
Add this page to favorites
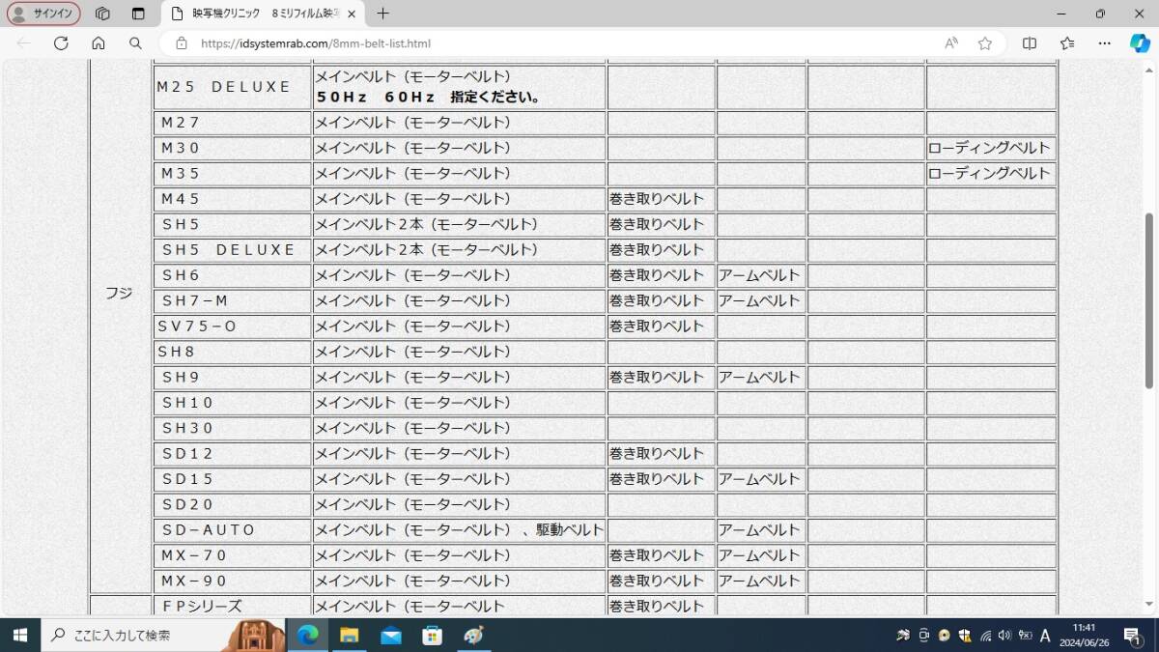[x=984, y=43]
